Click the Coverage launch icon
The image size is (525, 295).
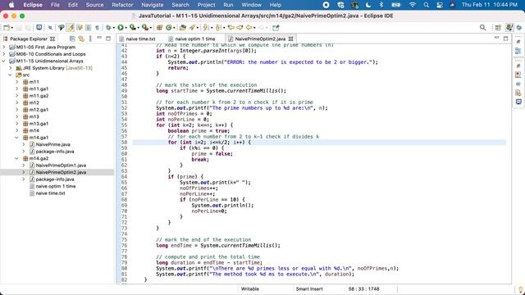133,28
